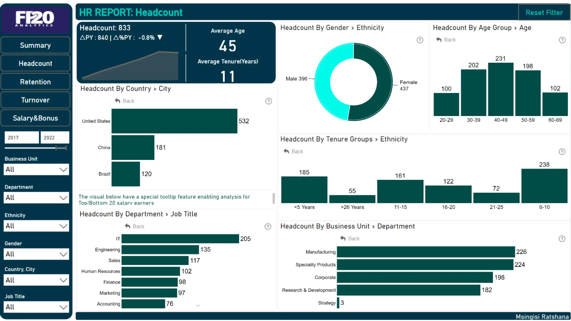Viewport: 571px width, 321px height.
Task: Open the Job Title filter dropdown
Action: (36, 307)
